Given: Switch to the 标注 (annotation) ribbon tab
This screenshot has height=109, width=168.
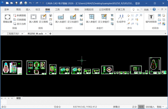Looking at the screenshot, I should point(38,10).
